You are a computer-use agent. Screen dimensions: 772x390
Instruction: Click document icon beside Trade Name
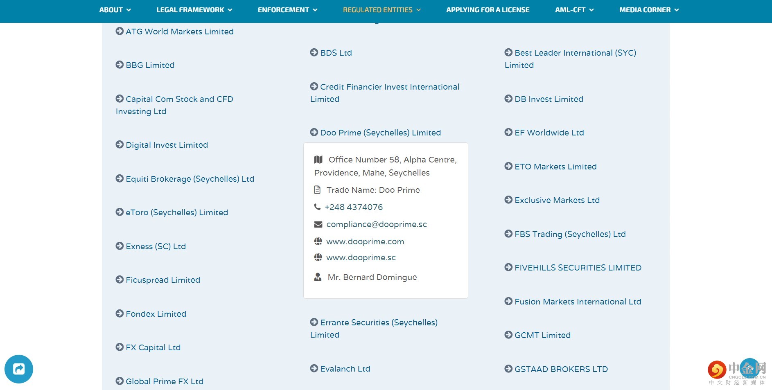pos(317,190)
